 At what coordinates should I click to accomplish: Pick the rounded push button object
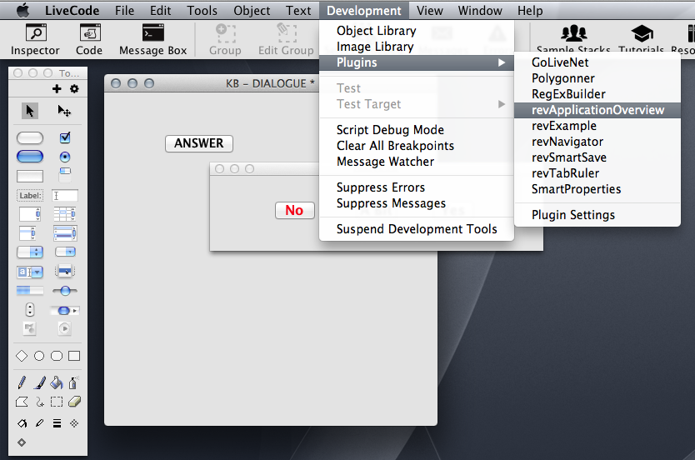(x=30, y=137)
